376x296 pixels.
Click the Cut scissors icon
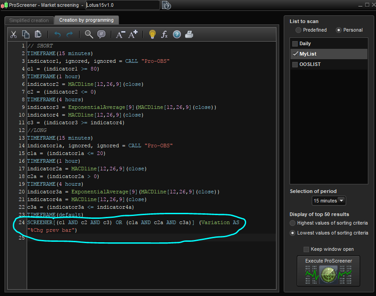(x=14, y=34)
